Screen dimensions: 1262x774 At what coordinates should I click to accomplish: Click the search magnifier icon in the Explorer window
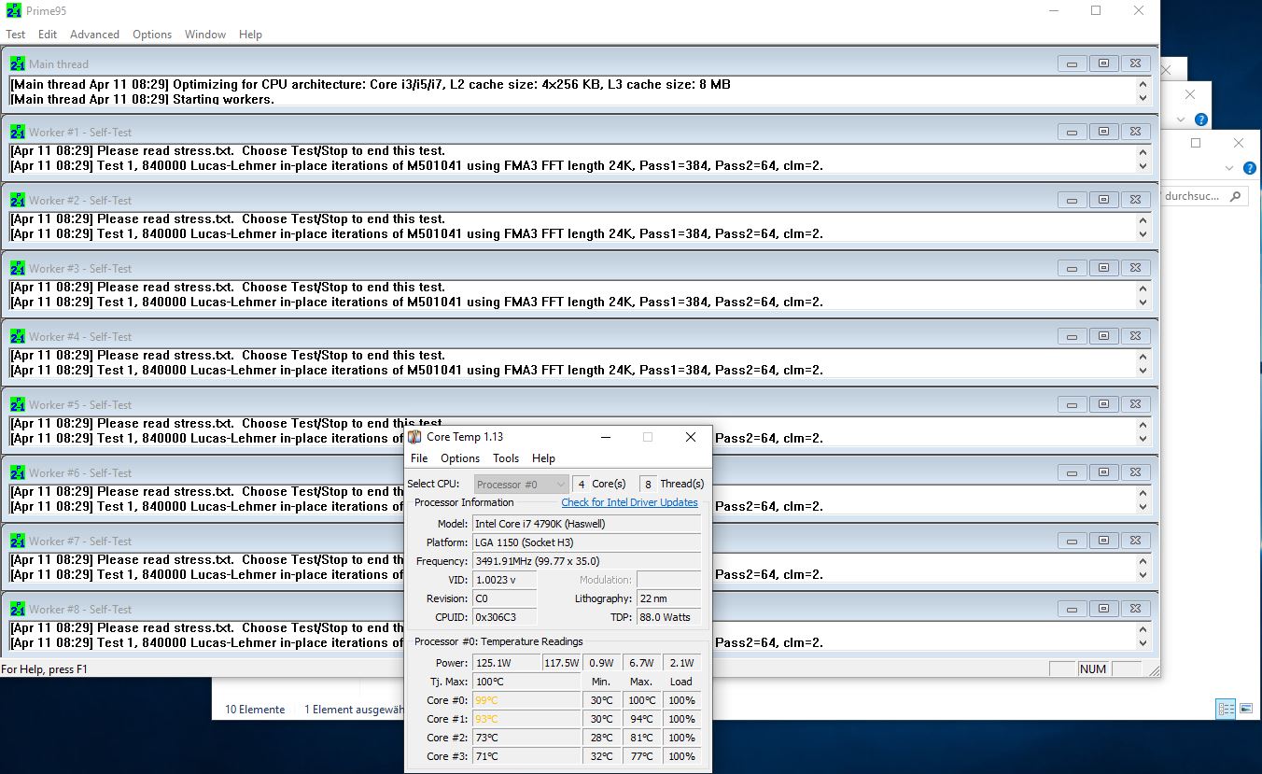coord(1235,196)
